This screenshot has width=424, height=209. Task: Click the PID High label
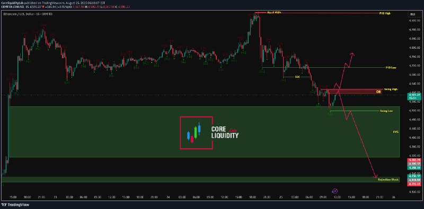(x=391, y=13)
